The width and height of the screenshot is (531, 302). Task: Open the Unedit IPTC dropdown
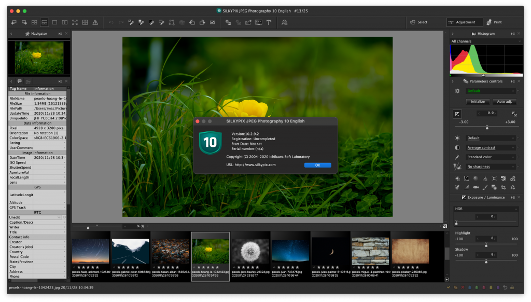click(x=35, y=217)
